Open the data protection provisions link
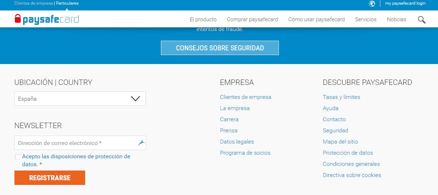 click(76, 160)
